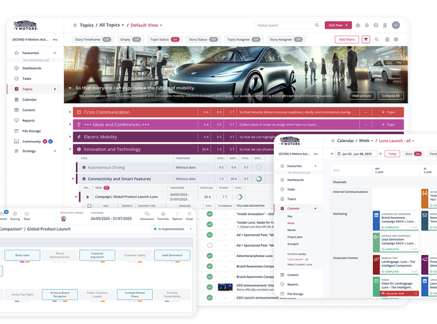Screen dimensions: 437x324
Task: Click the Add filters button
Action: tap(347, 40)
